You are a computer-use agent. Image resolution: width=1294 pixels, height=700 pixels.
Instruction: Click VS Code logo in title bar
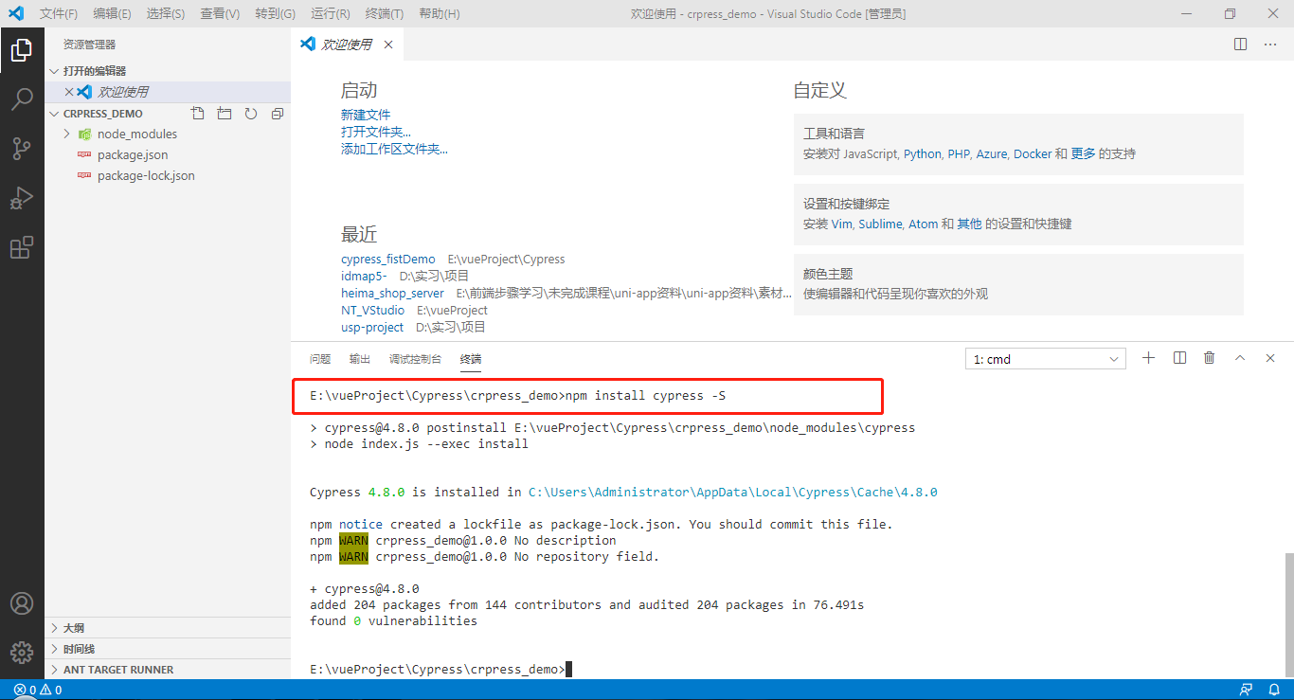(15, 14)
